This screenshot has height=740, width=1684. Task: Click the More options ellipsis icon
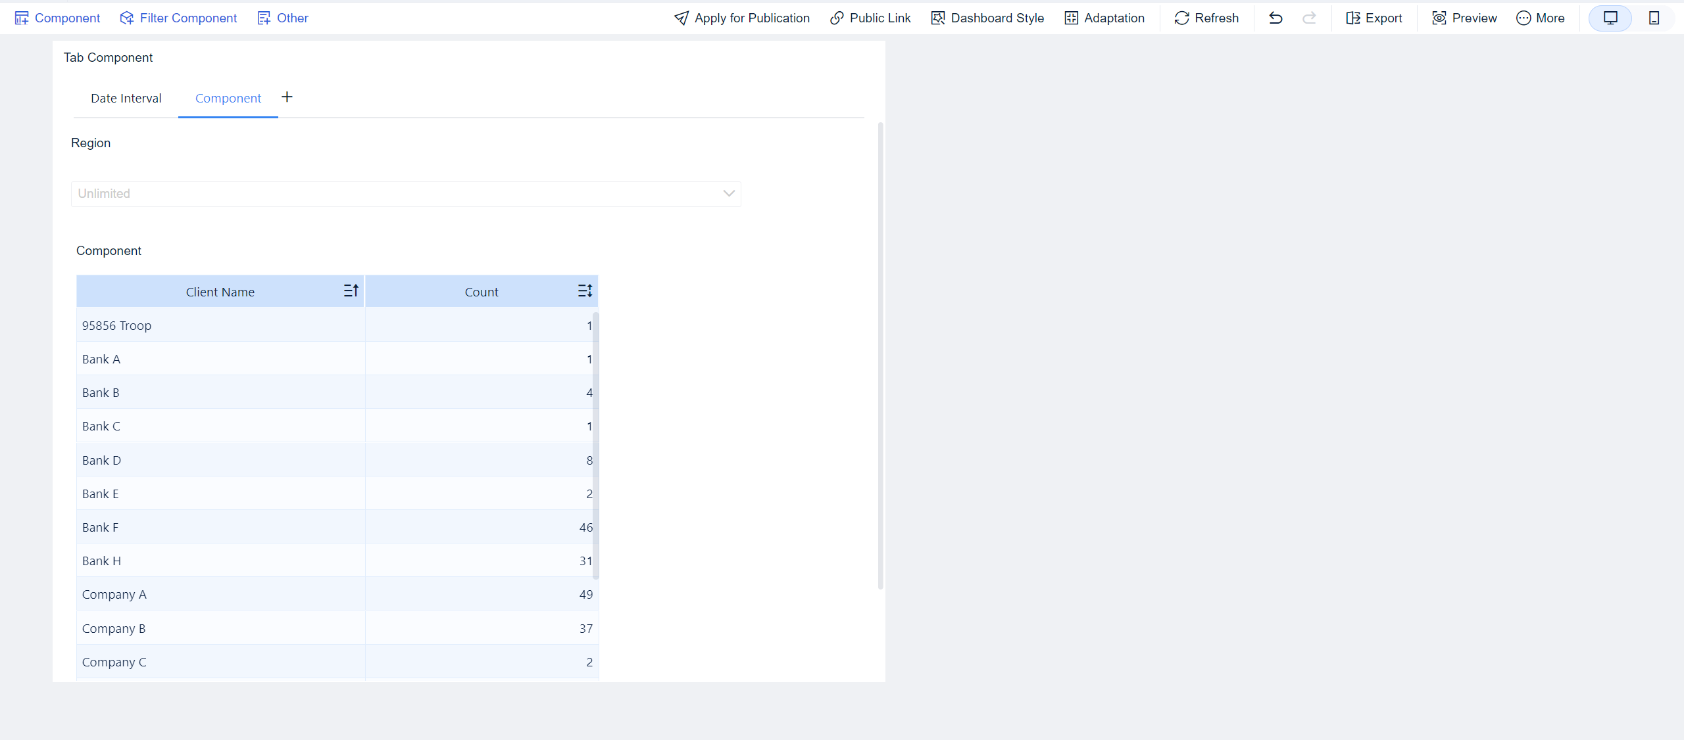click(x=1524, y=18)
